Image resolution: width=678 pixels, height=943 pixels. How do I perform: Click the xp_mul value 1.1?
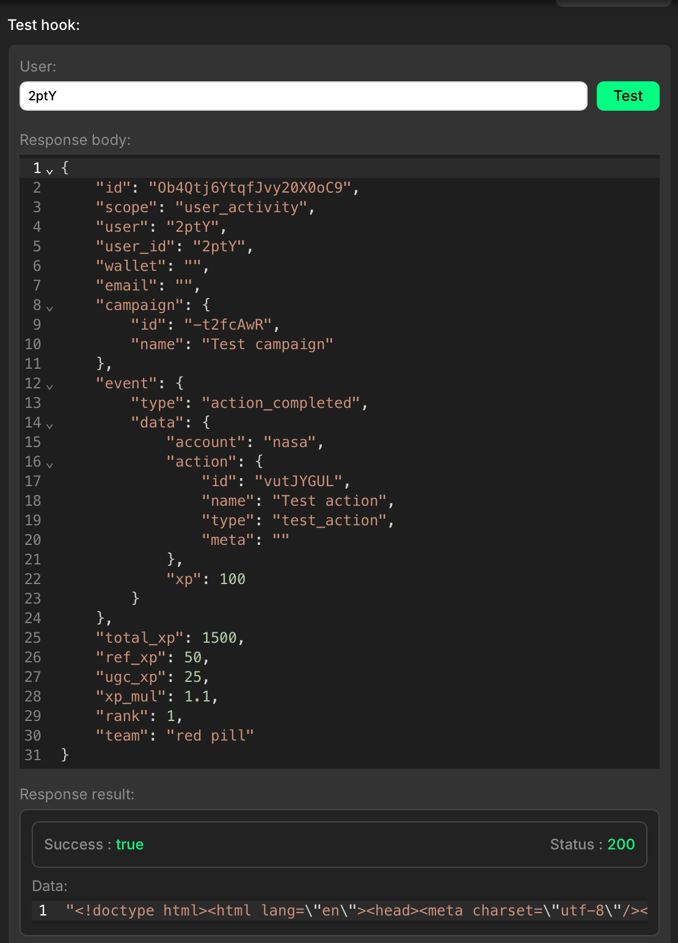(197, 697)
